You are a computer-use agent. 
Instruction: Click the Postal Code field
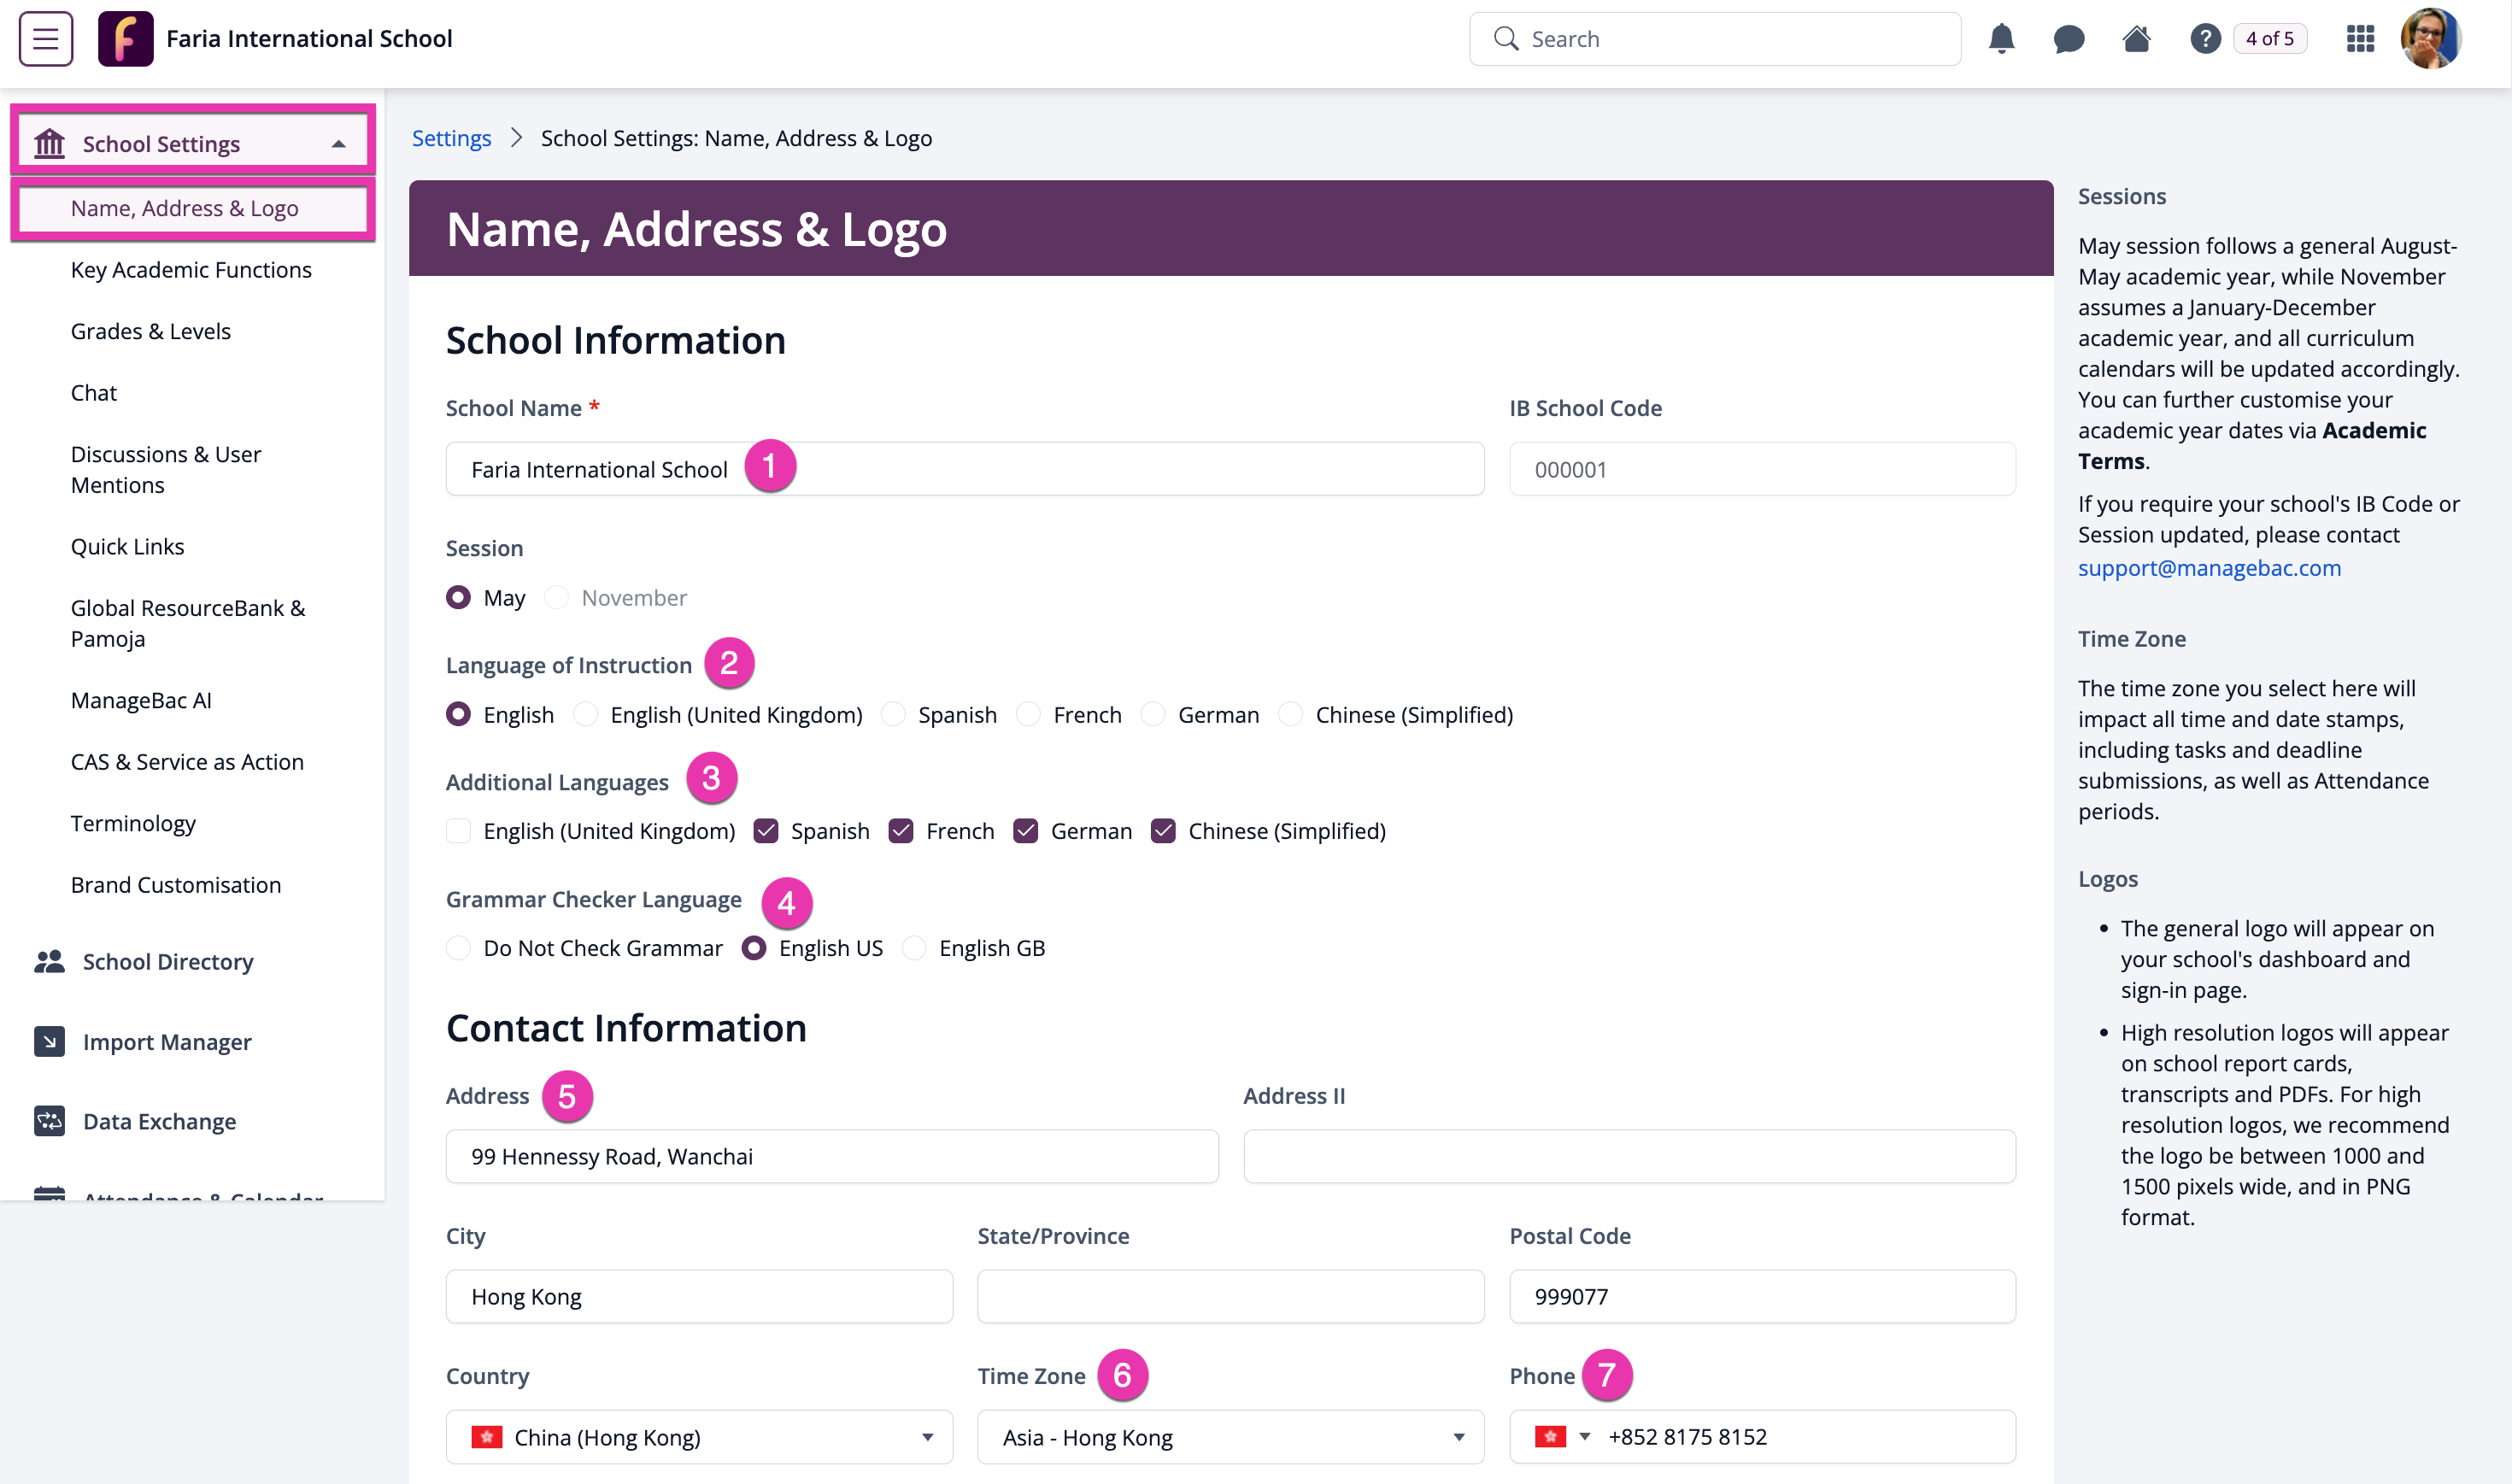[x=1762, y=1296]
